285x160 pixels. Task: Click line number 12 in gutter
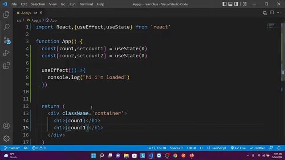click(x=26, y=106)
